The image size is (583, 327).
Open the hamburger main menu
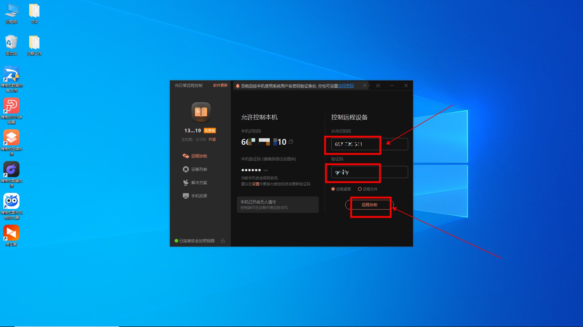(378, 86)
